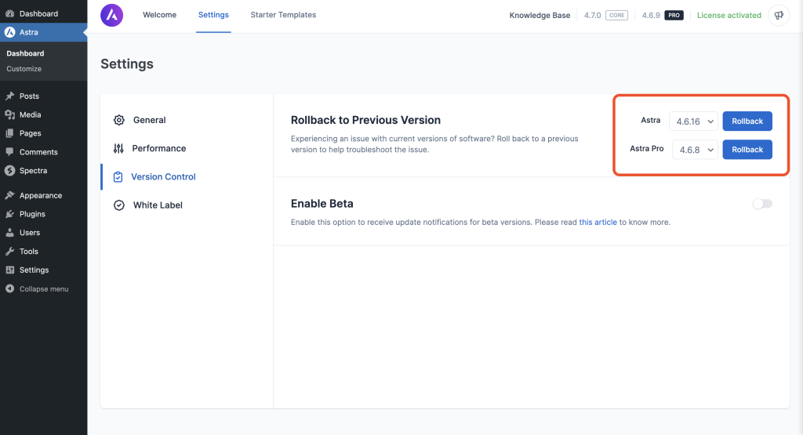Click the Appearance brush icon

(x=9, y=195)
